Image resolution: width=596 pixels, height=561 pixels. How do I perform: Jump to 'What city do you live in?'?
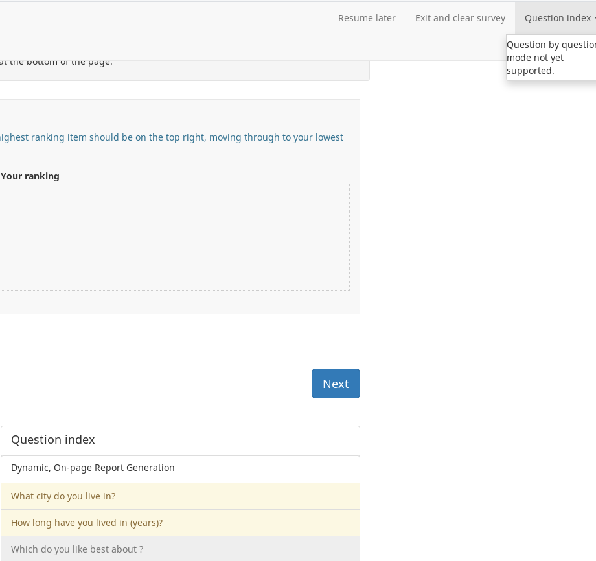(63, 496)
